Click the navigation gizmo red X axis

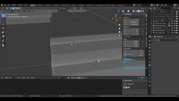(120, 18)
